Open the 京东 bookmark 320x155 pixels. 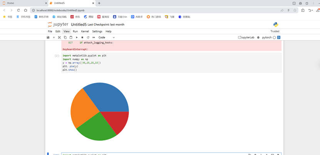[75, 17]
